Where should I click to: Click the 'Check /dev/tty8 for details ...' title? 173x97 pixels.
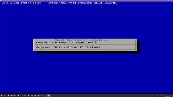(x=82, y=40)
